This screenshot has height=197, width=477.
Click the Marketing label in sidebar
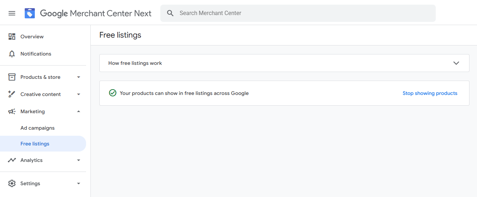click(x=33, y=111)
